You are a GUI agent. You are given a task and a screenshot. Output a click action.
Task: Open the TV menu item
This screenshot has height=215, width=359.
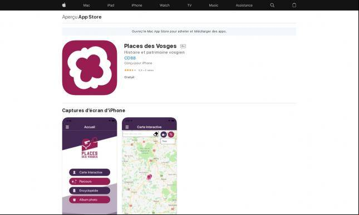(x=189, y=5)
